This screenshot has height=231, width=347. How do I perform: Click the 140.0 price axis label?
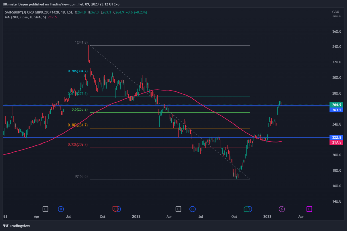pyautogui.click(x=336, y=201)
